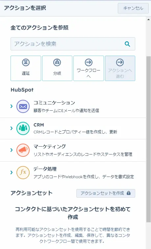Click the データ処理 fx icon
Screen dimensions: 151x249
pyautogui.click(x=23, y=173)
